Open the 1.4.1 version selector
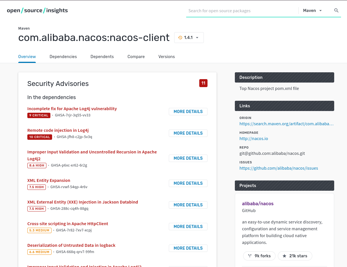The image size is (347, 267). (189, 38)
